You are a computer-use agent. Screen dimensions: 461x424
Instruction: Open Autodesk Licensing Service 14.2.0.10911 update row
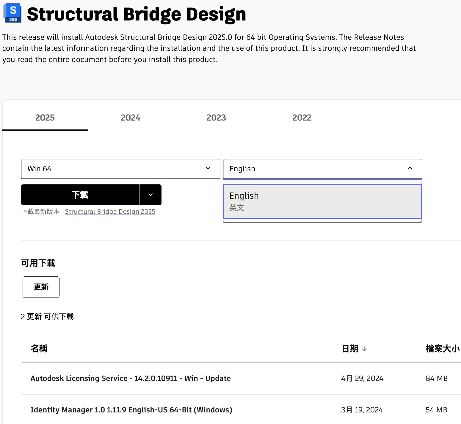coord(131,378)
